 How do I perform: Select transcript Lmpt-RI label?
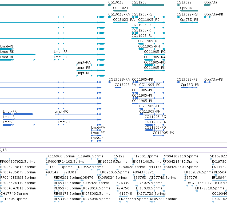click(x=83, y=73)
